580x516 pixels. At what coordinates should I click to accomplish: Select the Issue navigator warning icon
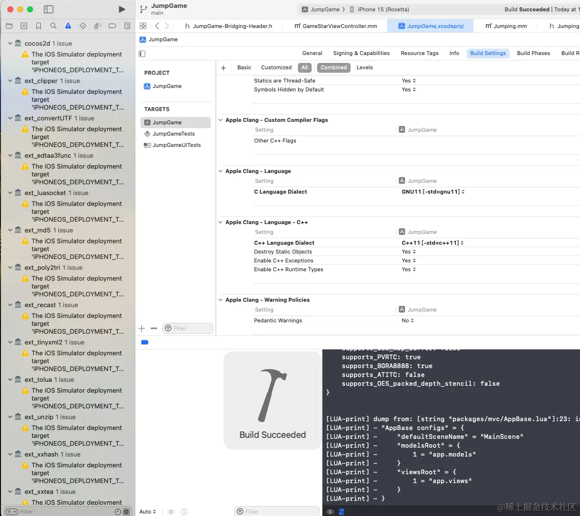pos(68,26)
